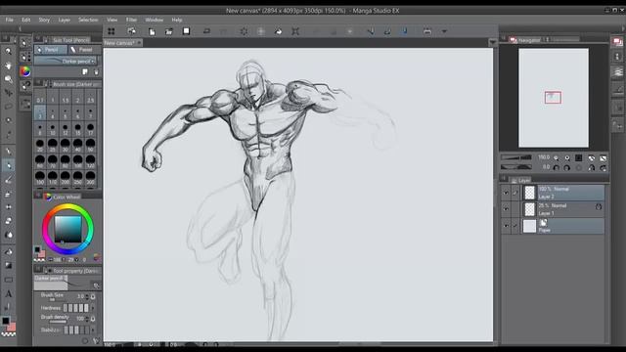Toggle Brush Size pressure settings button
This screenshot has width=626, height=352.
[93, 296]
